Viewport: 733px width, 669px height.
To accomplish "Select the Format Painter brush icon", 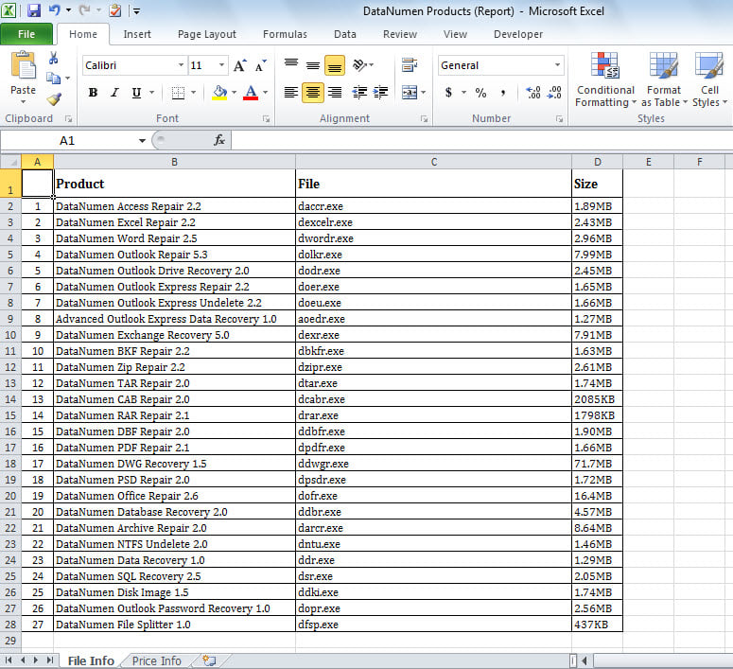I will [x=54, y=98].
